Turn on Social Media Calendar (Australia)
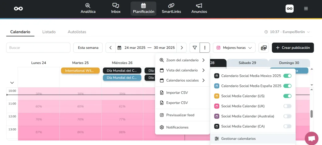The image size is (322, 145). point(287,116)
